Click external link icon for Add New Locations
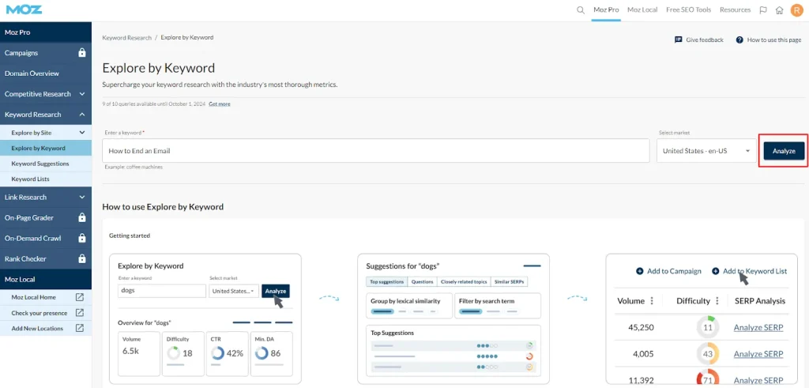The width and height of the screenshot is (809, 388). pos(80,328)
